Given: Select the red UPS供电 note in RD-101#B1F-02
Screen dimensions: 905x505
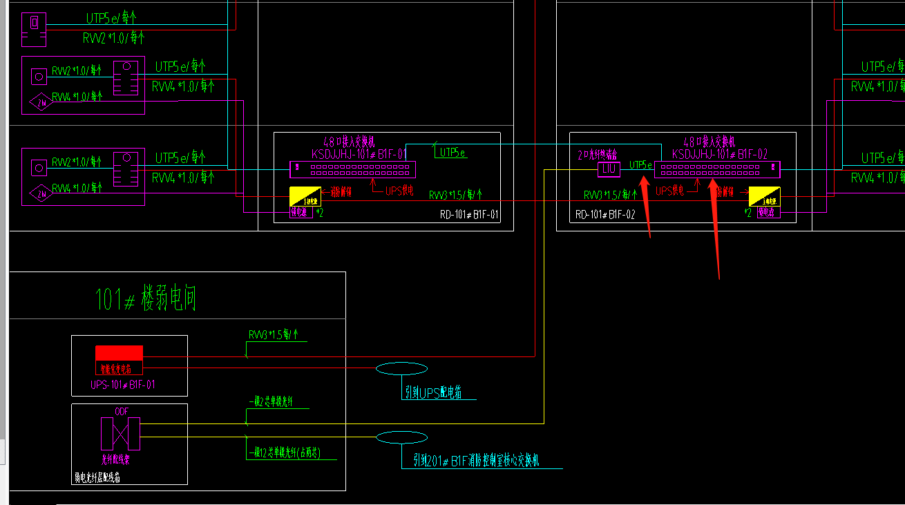Looking at the screenshot, I should (x=669, y=190).
